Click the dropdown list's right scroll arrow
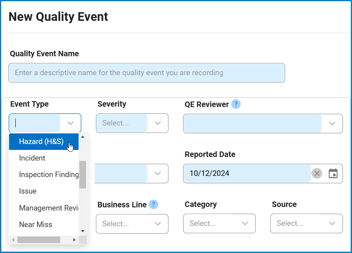This screenshot has width=352, height=253. [74, 240]
